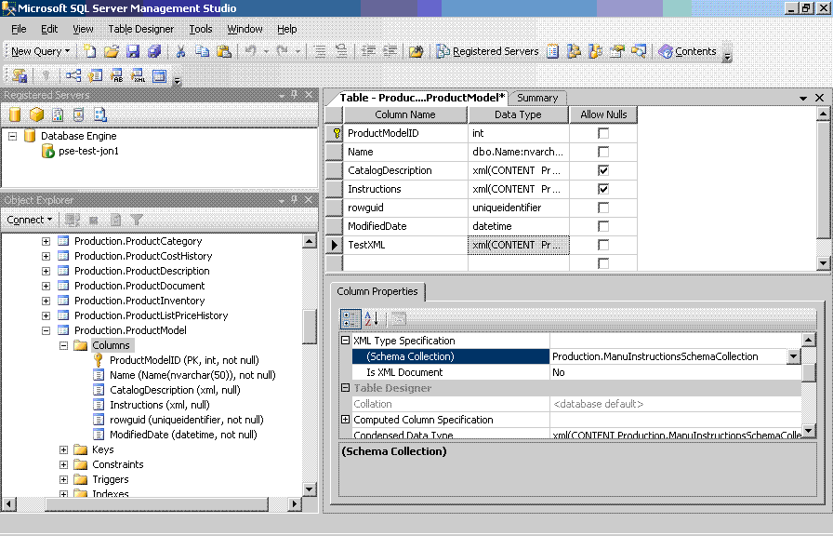The height and width of the screenshot is (536, 833).
Task: Open the View menu
Action: tap(83, 29)
